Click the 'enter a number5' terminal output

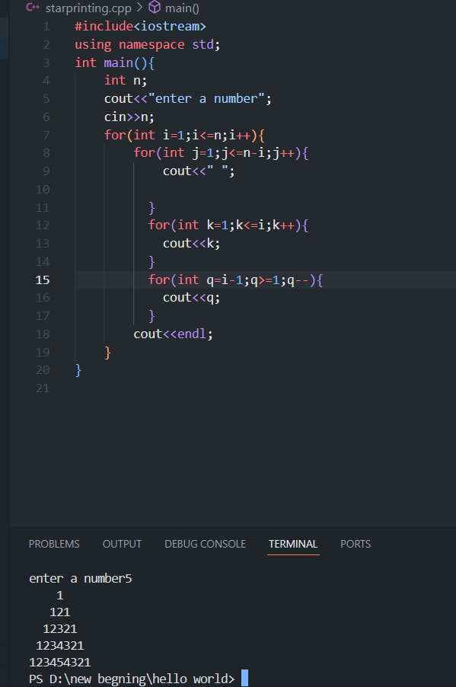pyautogui.click(x=80, y=578)
